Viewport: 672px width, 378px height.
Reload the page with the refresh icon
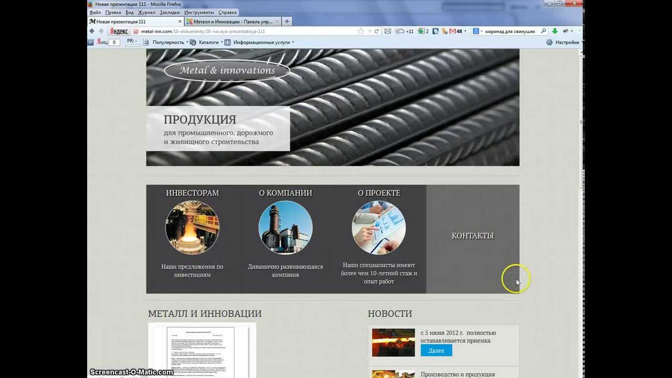[x=376, y=31]
